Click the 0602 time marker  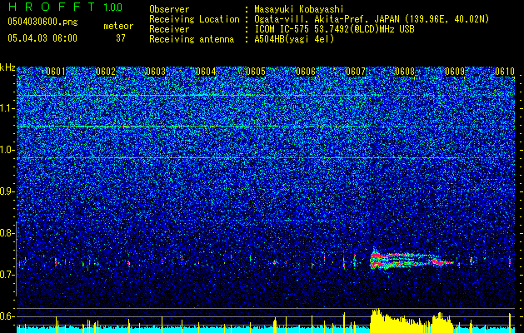106,72
